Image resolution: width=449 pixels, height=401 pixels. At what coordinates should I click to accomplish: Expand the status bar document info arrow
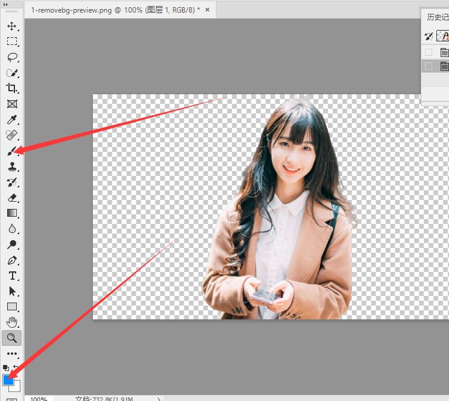[159, 399]
